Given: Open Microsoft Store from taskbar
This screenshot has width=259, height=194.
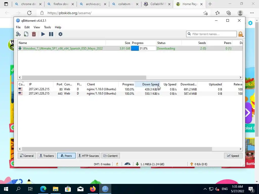Looking at the screenshot, I should coord(68,189).
